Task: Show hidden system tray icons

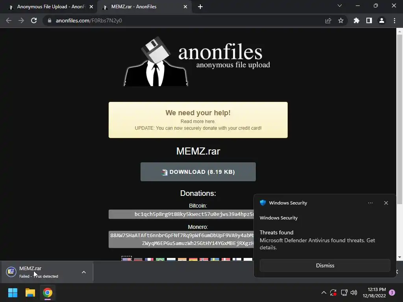Action: click(x=324, y=293)
